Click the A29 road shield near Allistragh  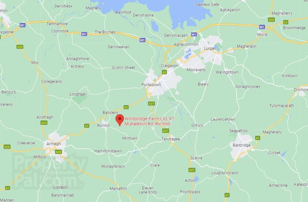(44, 123)
